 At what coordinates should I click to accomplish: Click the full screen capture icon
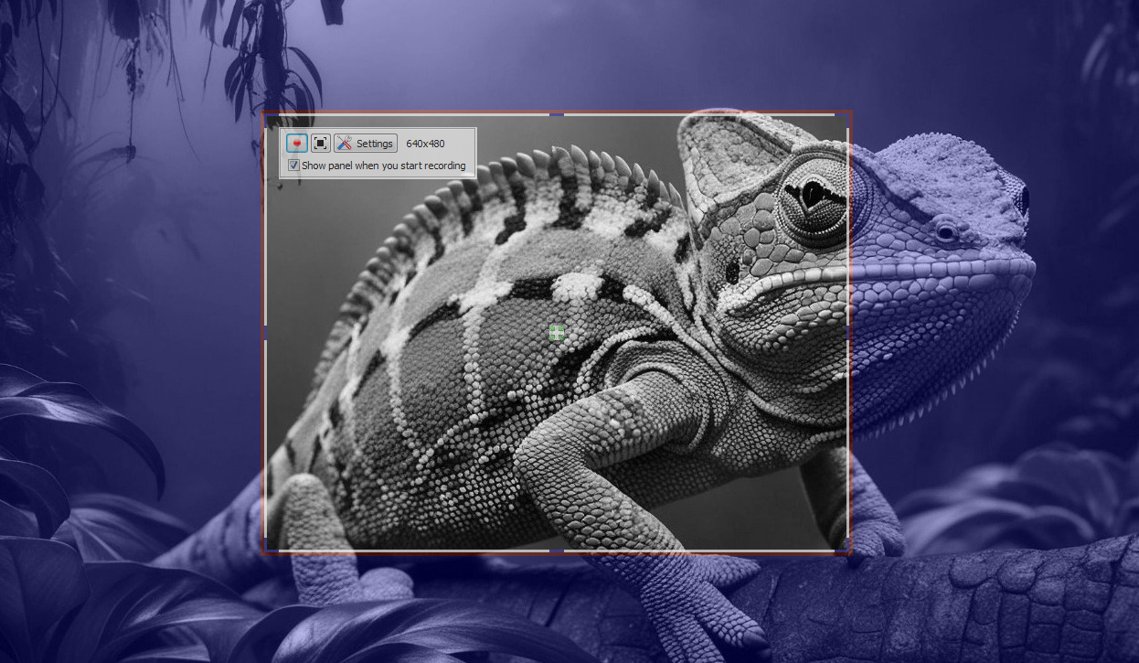click(320, 143)
